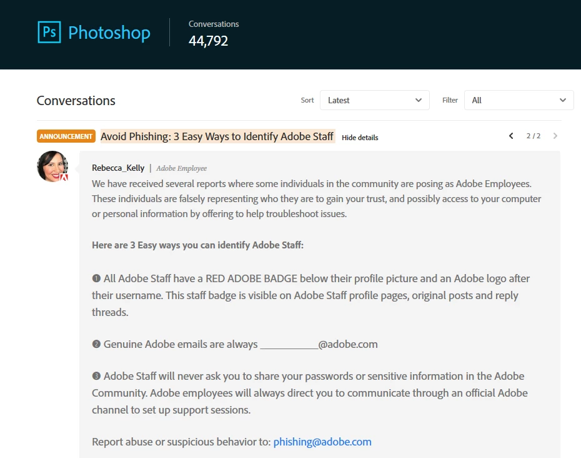Open the Avoid Phishing announcement title
Screen dimensions: 581x458
tap(217, 136)
